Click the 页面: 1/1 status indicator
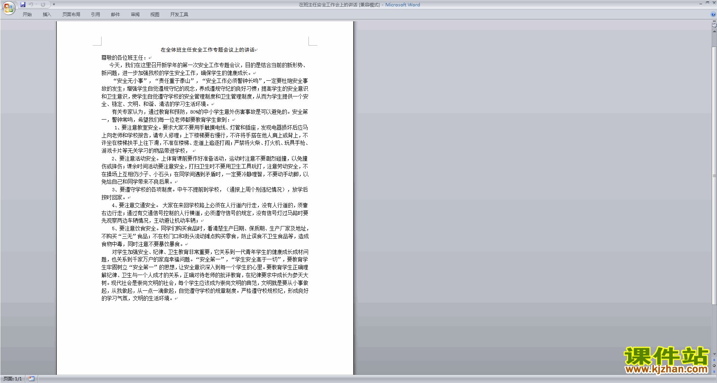Viewport: 717px width, 383px height. coord(13,379)
